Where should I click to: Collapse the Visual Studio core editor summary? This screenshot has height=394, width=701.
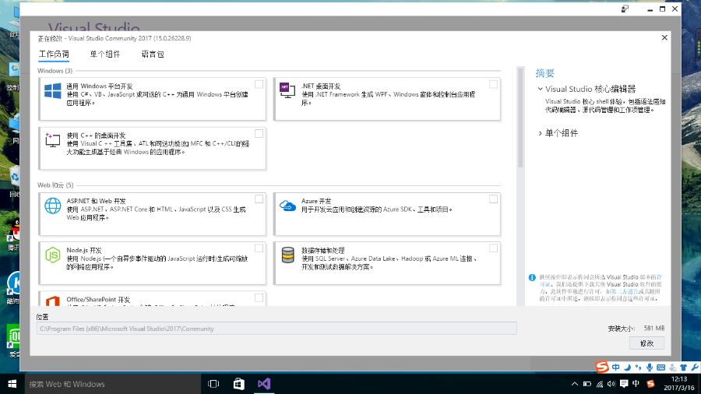pyautogui.click(x=540, y=89)
